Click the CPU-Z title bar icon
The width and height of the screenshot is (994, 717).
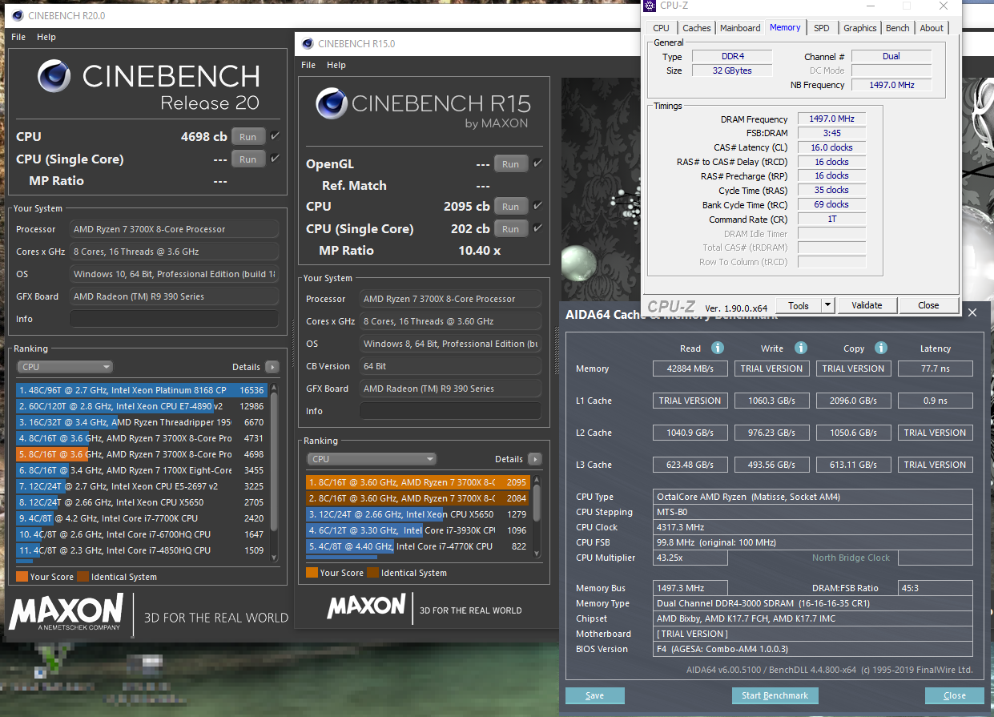648,6
